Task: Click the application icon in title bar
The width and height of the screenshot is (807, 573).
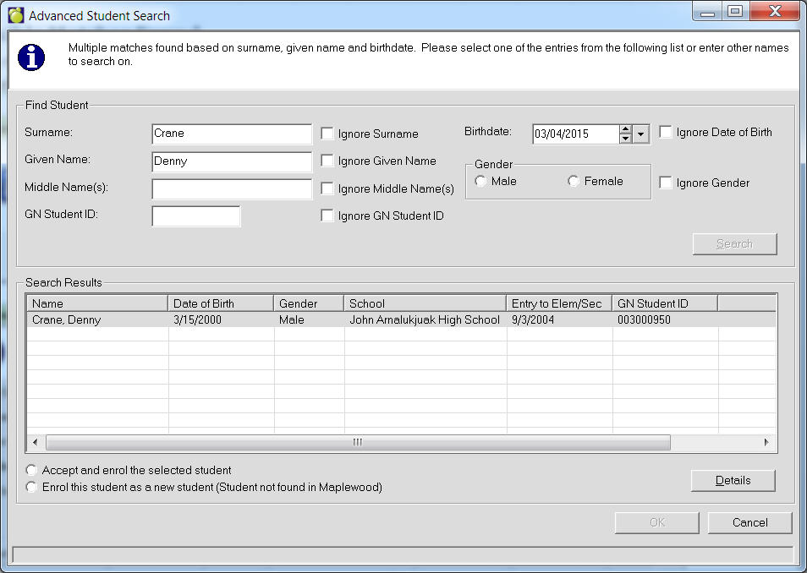Action: (x=16, y=15)
